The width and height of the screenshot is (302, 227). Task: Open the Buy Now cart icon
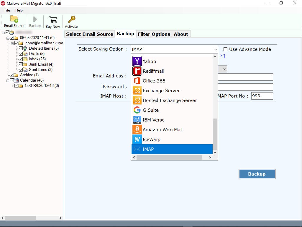53,20
